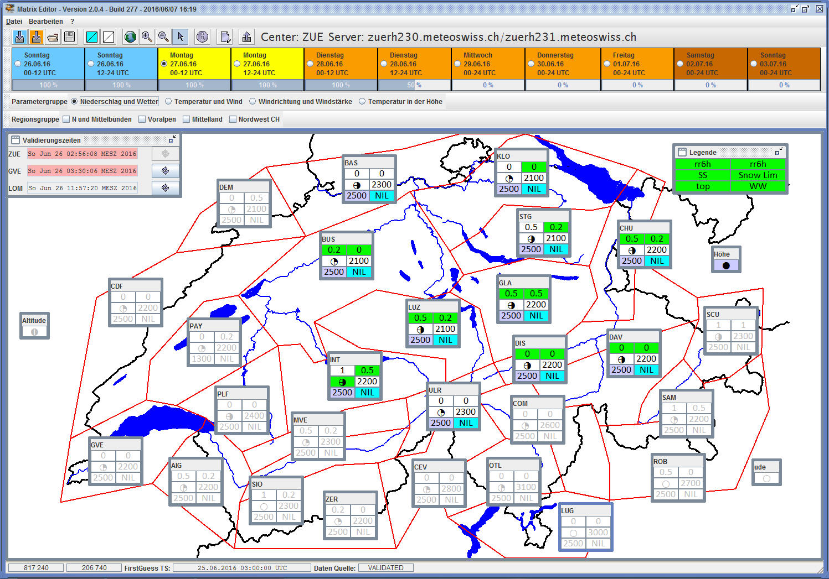Activate the zoom in magnifier tool
This screenshot has height=579, width=829.
click(x=147, y=37)
